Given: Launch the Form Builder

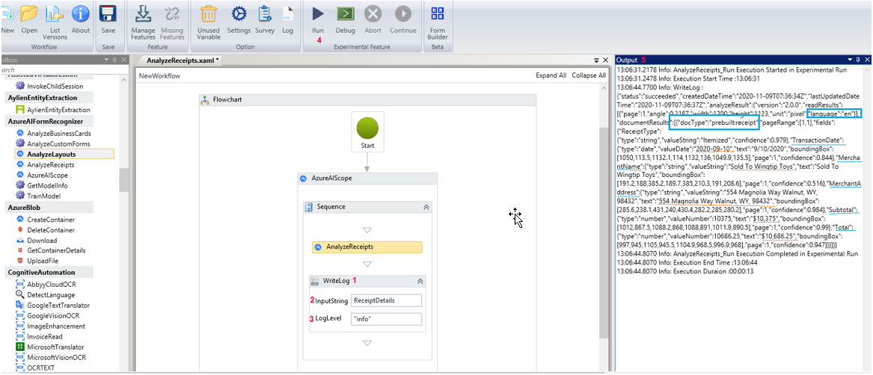Looking at the screenshot, I should (438, 14).
